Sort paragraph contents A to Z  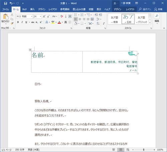(98, 23)
